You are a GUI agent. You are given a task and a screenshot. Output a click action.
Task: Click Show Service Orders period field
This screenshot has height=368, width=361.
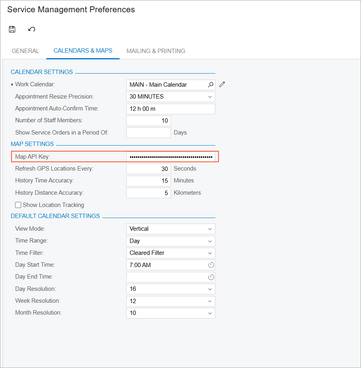pyautogui.click(x=148, y=133)
